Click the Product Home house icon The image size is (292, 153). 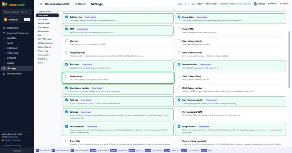(x=4, y=74)
